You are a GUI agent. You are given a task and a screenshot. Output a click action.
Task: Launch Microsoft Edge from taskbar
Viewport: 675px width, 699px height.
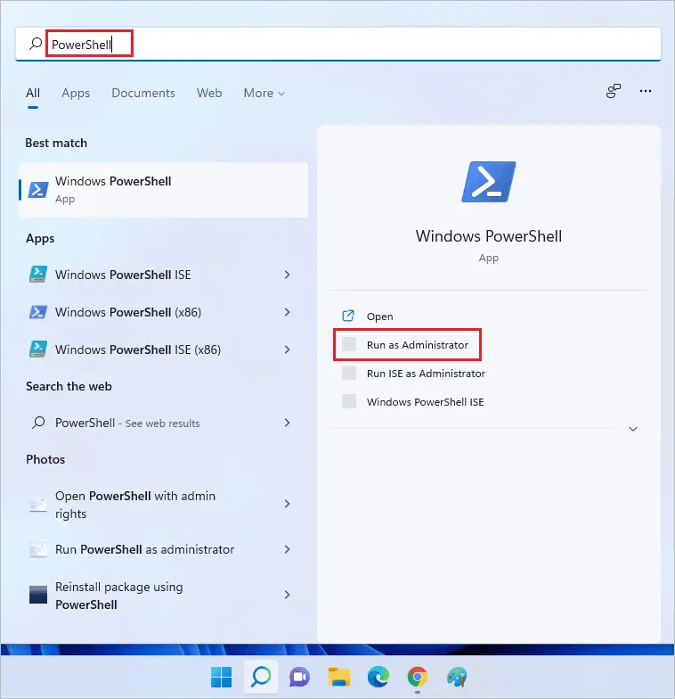point(378,678)
